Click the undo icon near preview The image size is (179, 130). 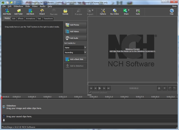[170, 88]
